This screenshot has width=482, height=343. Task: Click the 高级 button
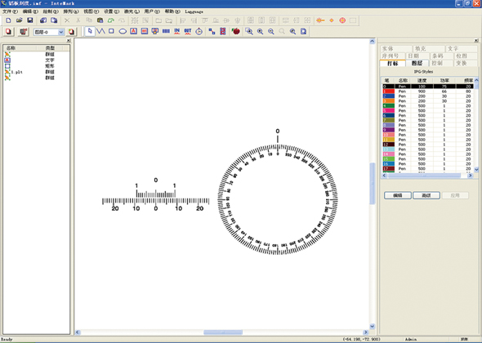(426, 195)
